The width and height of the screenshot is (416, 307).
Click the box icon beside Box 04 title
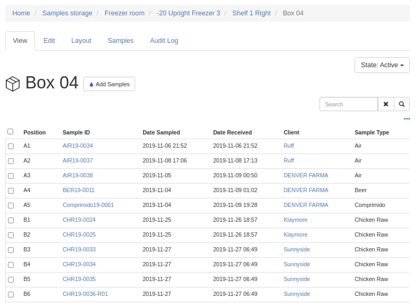[x=13, y=84]
